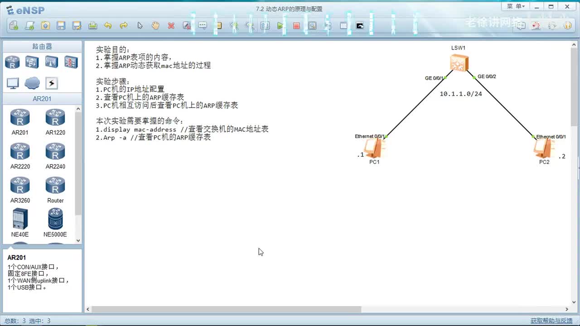
Task: Pick the NE40E device model
Action: tap(20, 223)
